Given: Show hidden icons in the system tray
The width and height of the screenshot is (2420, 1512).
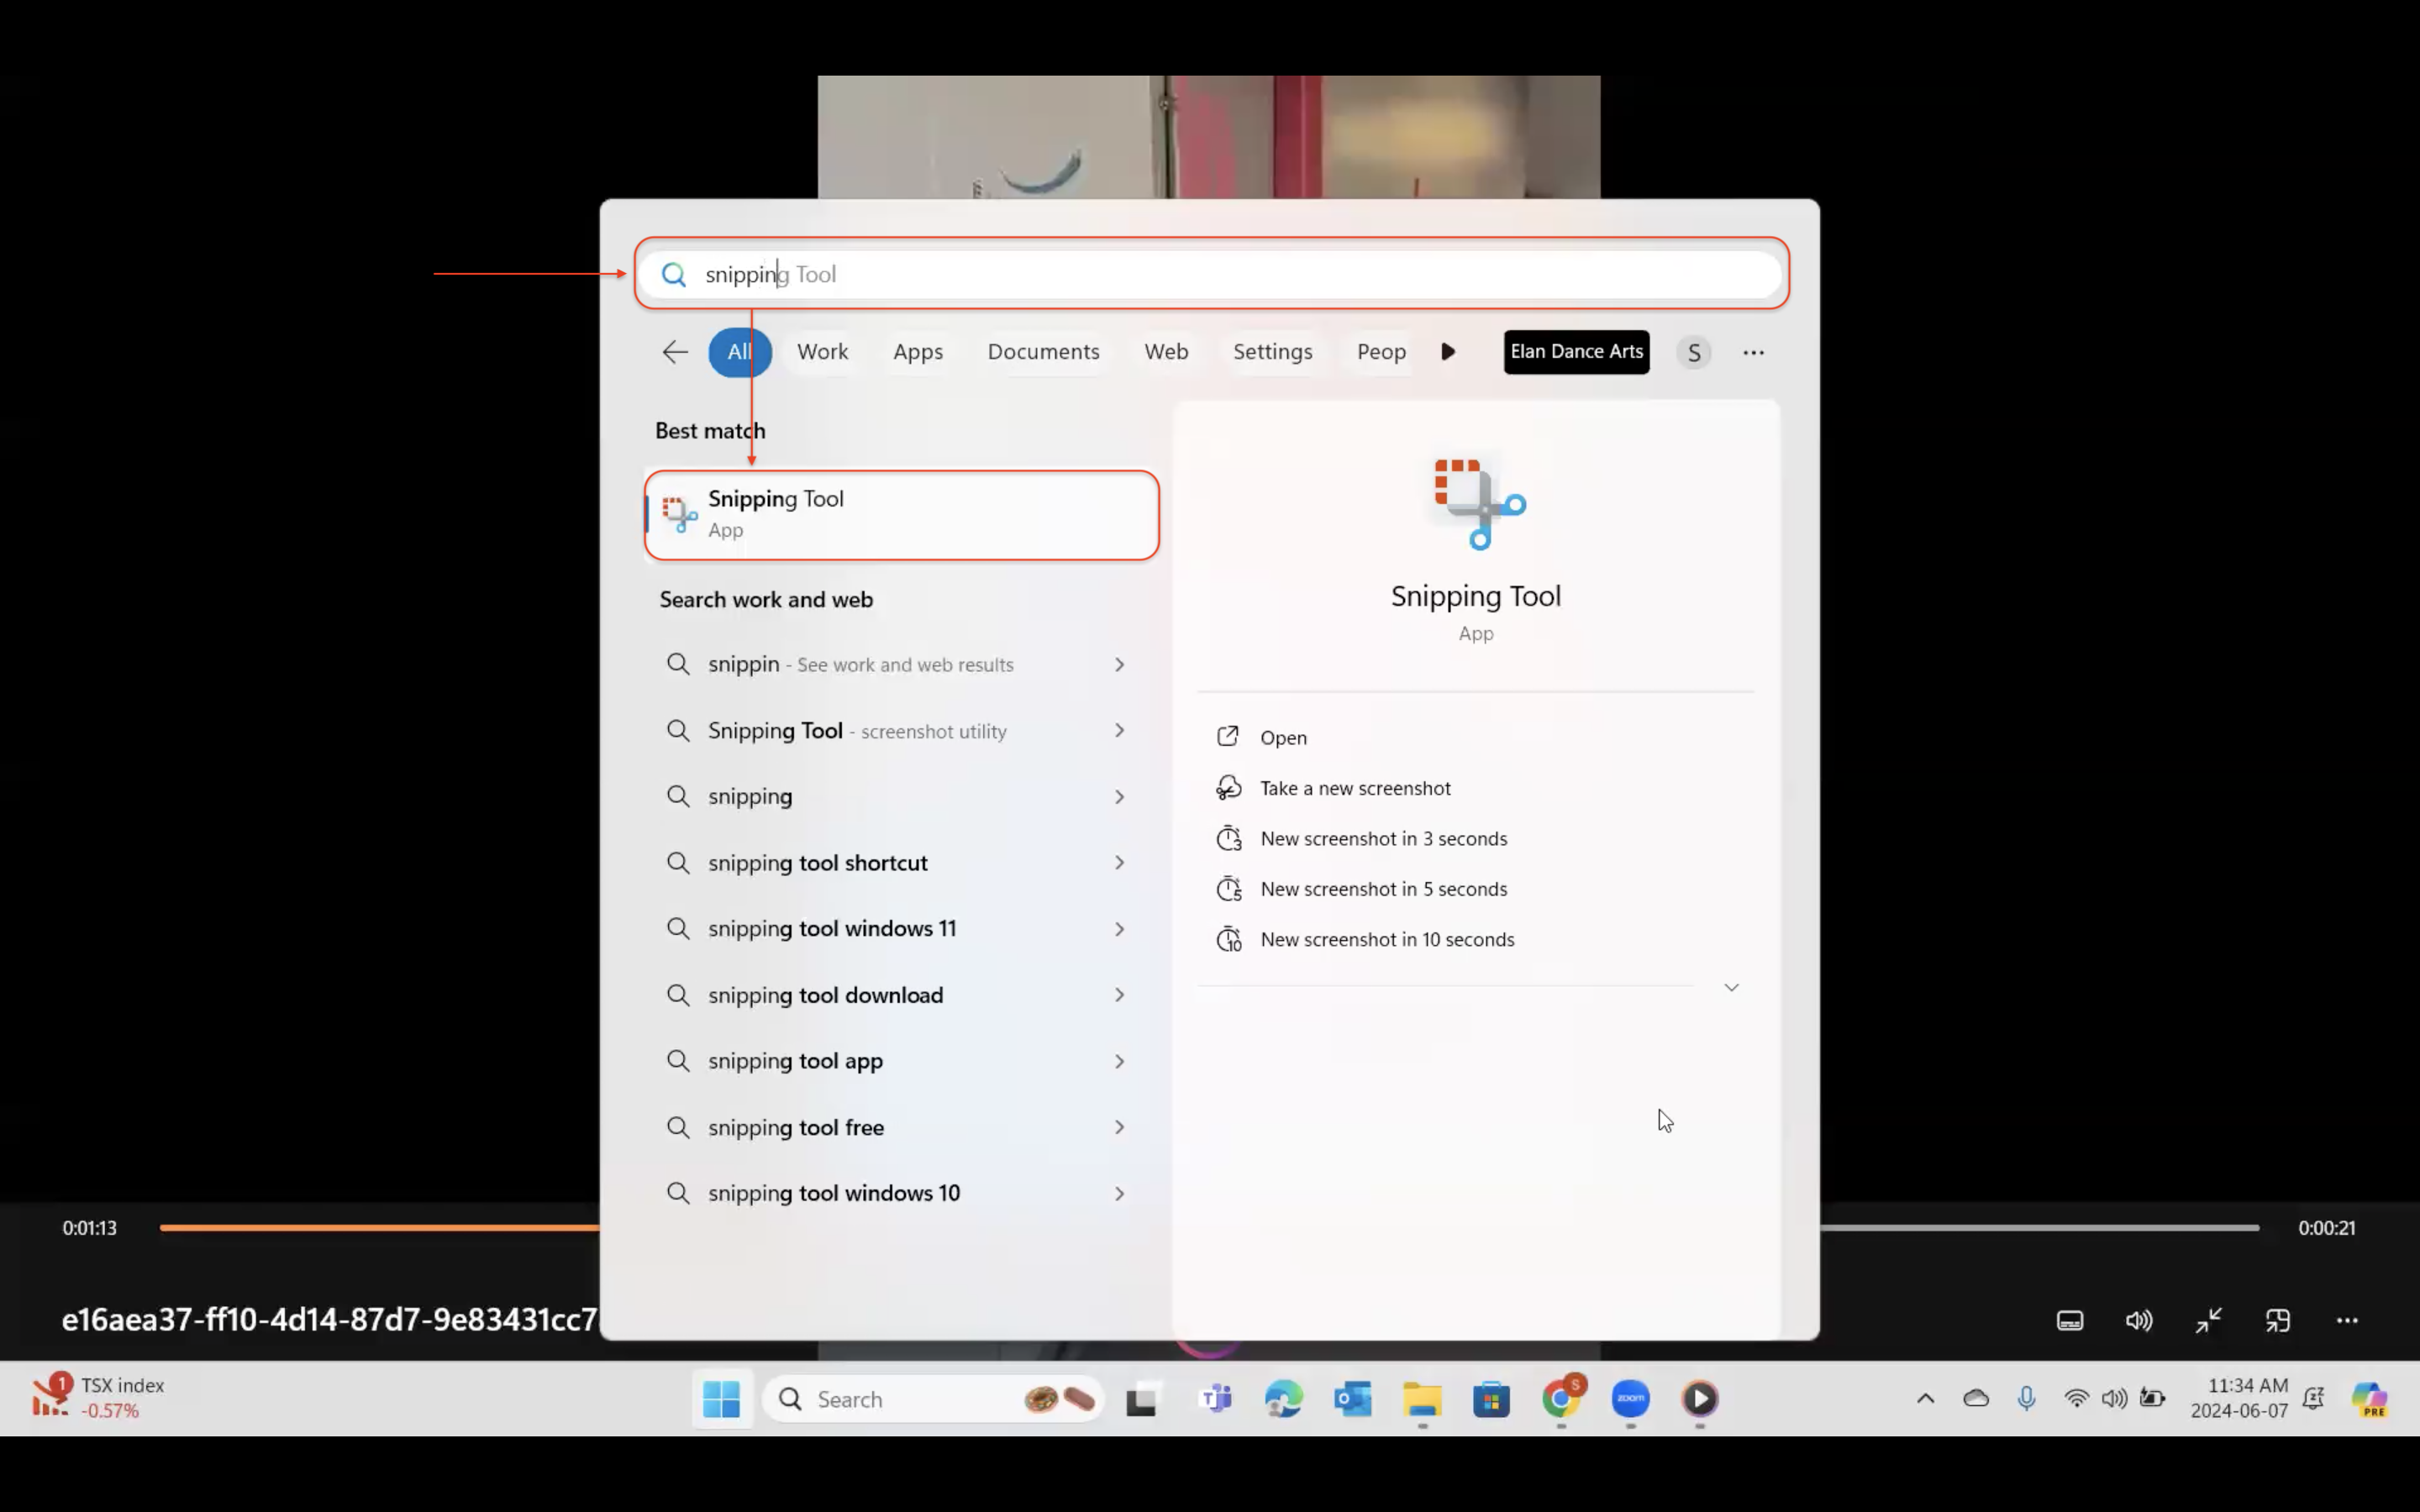Looking at the screenshot, I should (1925, 1398).
